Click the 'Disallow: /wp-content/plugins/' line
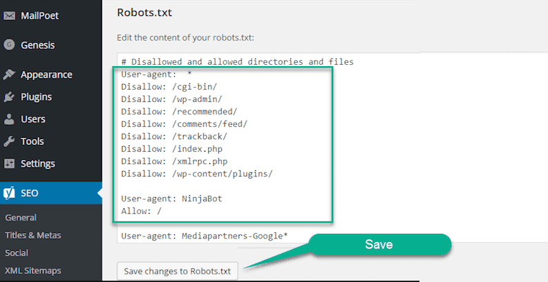 (197, 174)
